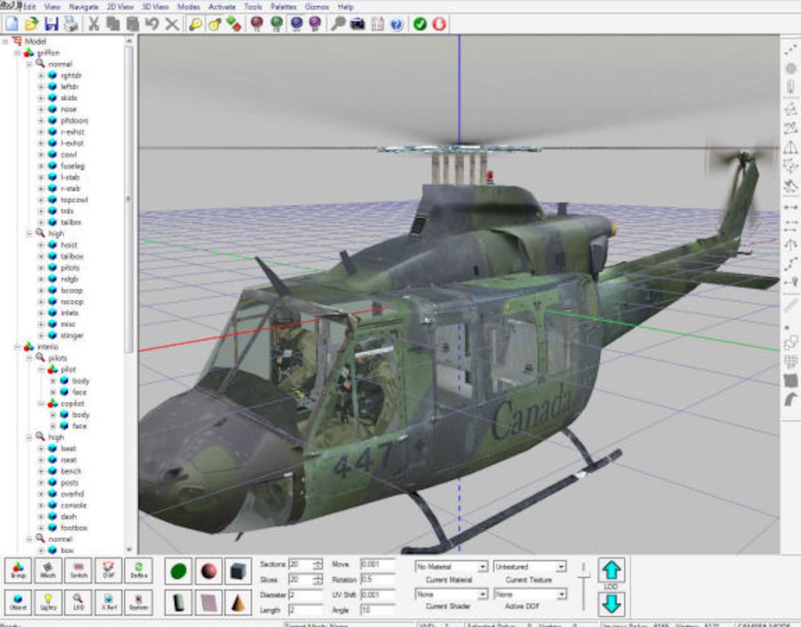801x627 pixels.
Task: Select the sphere primitive
Action: click(208, 571)
